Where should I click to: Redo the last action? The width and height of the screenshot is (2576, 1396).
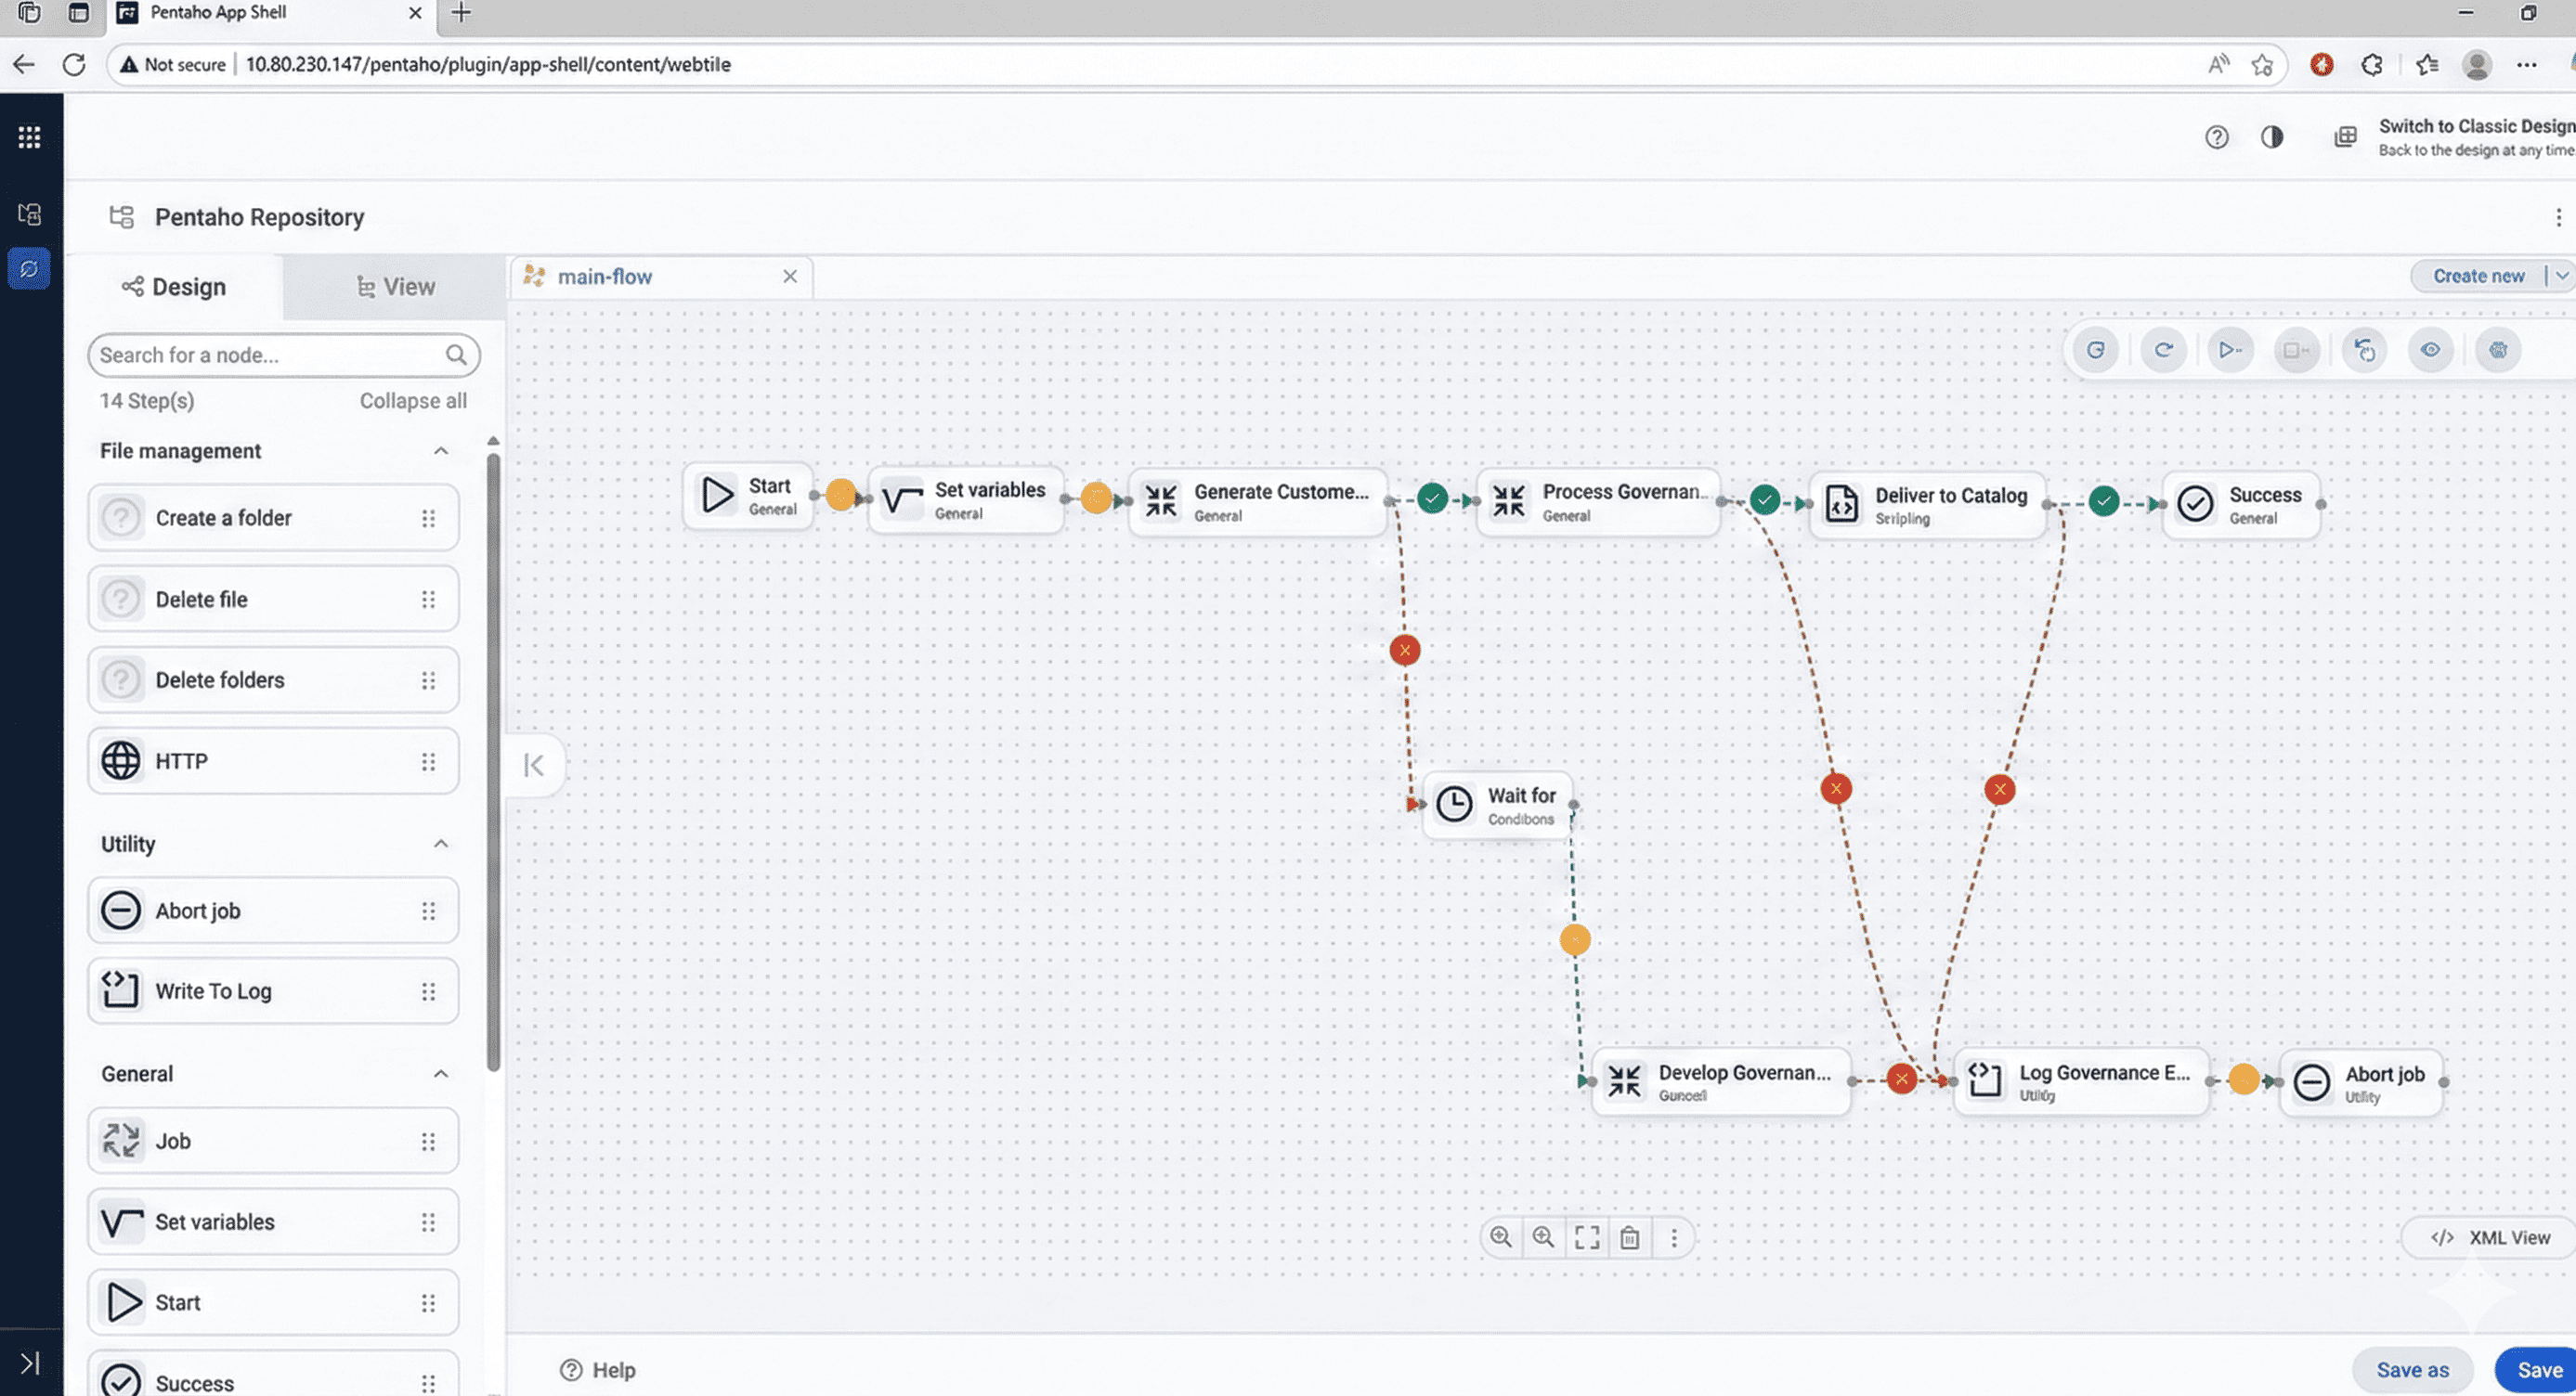tap(2163, 350)
